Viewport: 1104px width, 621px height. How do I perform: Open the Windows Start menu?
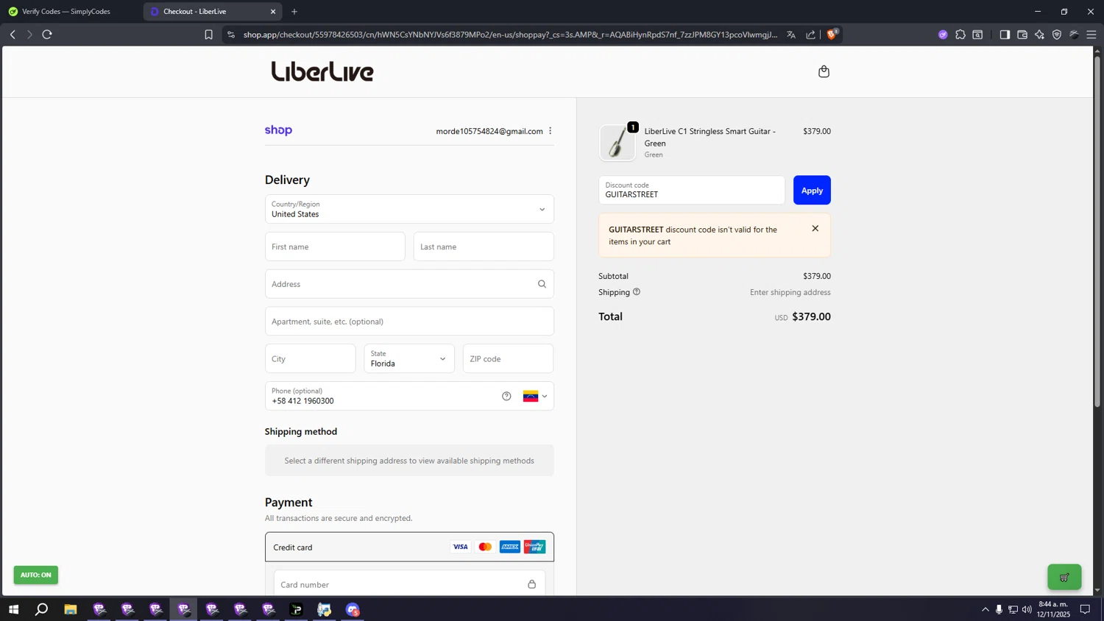point(13,609)
